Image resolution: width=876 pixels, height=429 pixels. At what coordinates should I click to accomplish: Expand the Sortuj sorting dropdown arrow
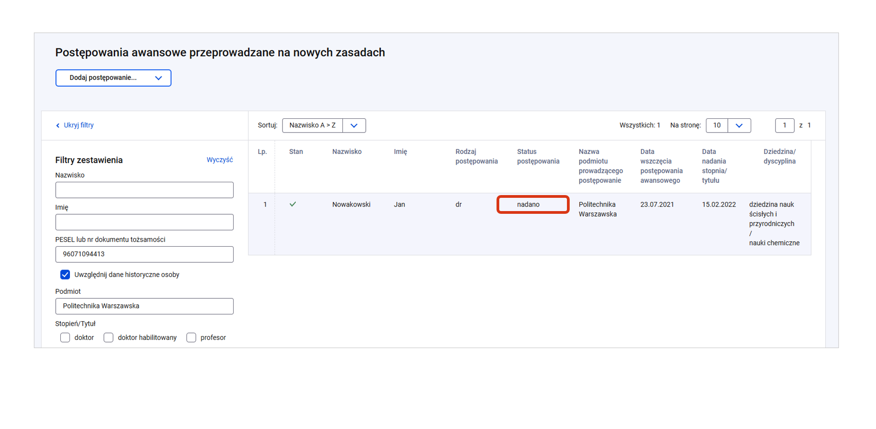(354, 126)
